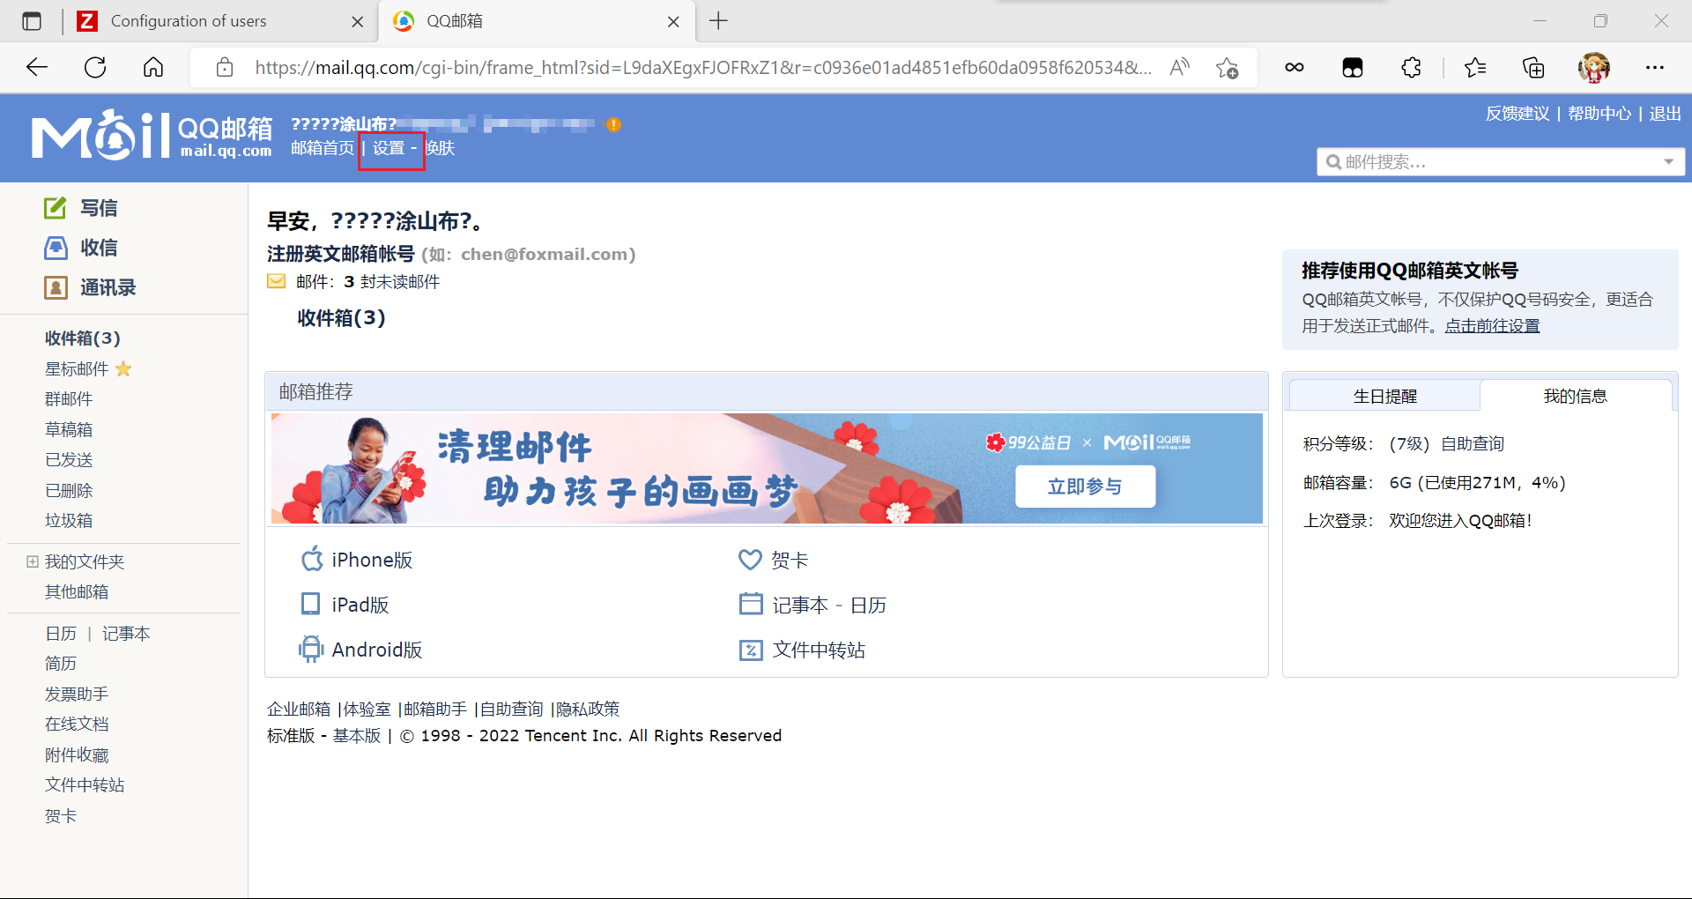Viewport: 1692px width, 899px height.
Task: Go to the browser home page icon
Action: click(x=153, y=68)
